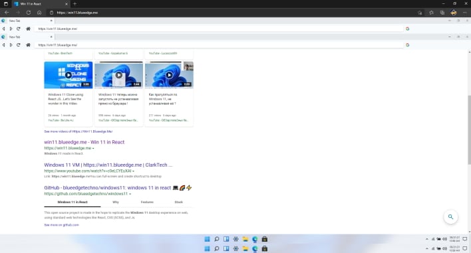Close the 'Win 11 in React' tab
The height and width of the screenshot is (253, 471).
tap(67, 4)
